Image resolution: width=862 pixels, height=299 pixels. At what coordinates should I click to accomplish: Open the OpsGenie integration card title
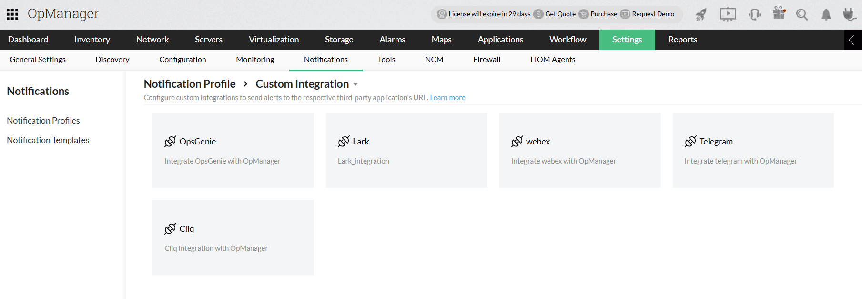pyautogui.click(x=198, y=142)
